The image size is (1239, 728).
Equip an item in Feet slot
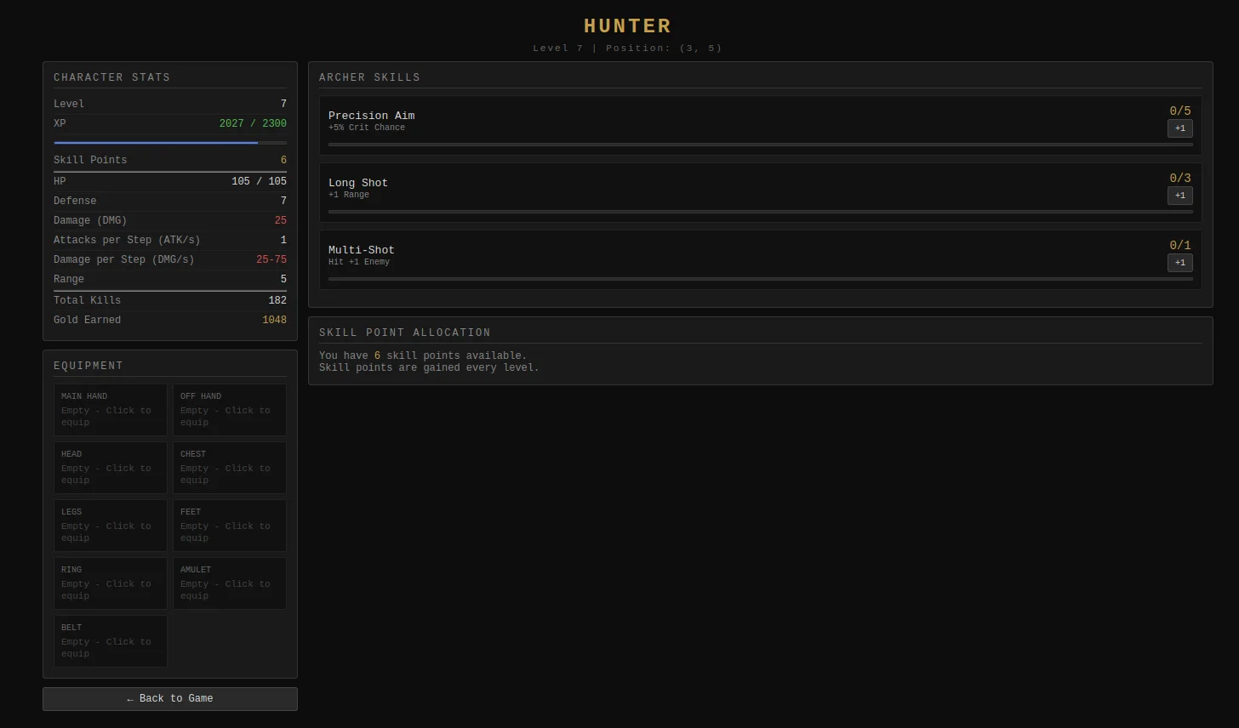click(x=230, y=526)
